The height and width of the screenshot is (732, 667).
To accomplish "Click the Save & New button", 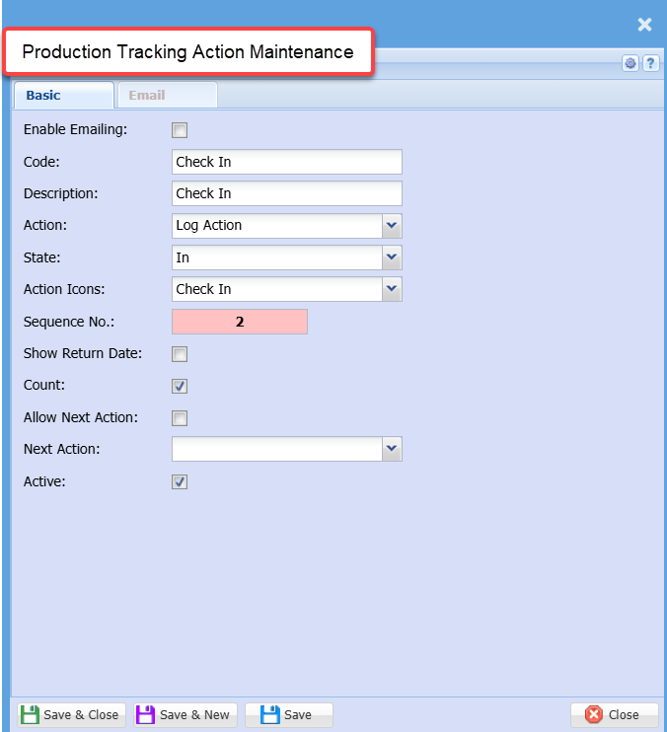I will click(184, 715).
